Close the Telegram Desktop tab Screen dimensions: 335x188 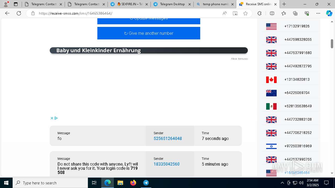(189, 4)
